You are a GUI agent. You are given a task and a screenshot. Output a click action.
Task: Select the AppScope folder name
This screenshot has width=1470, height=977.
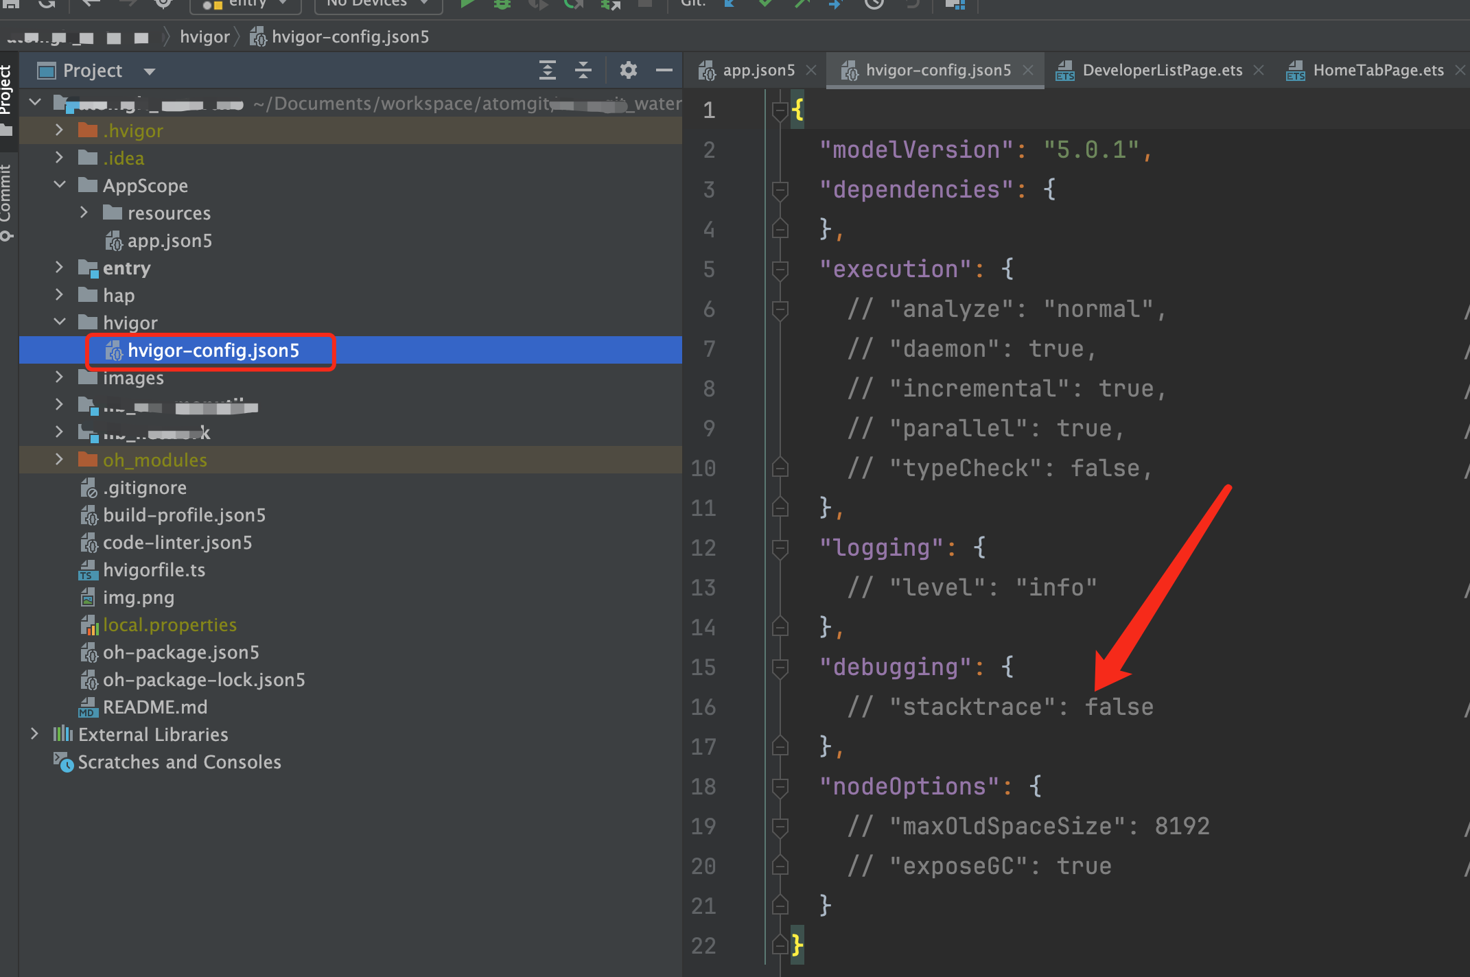click(x=145, y=186)
